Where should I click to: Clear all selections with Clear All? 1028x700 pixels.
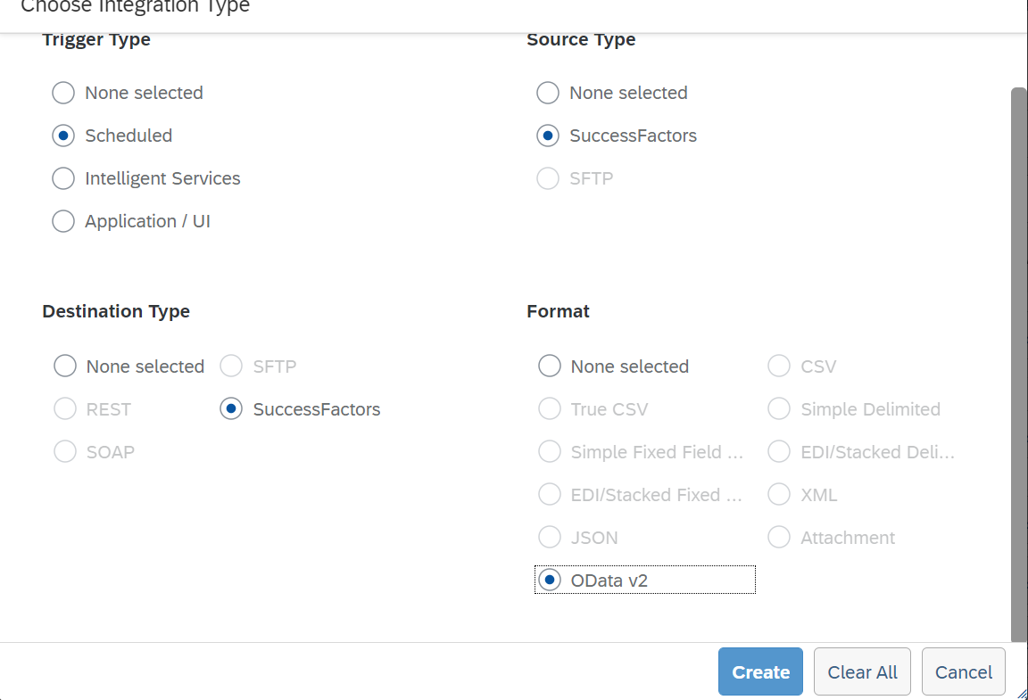click(x=862, y=671)
